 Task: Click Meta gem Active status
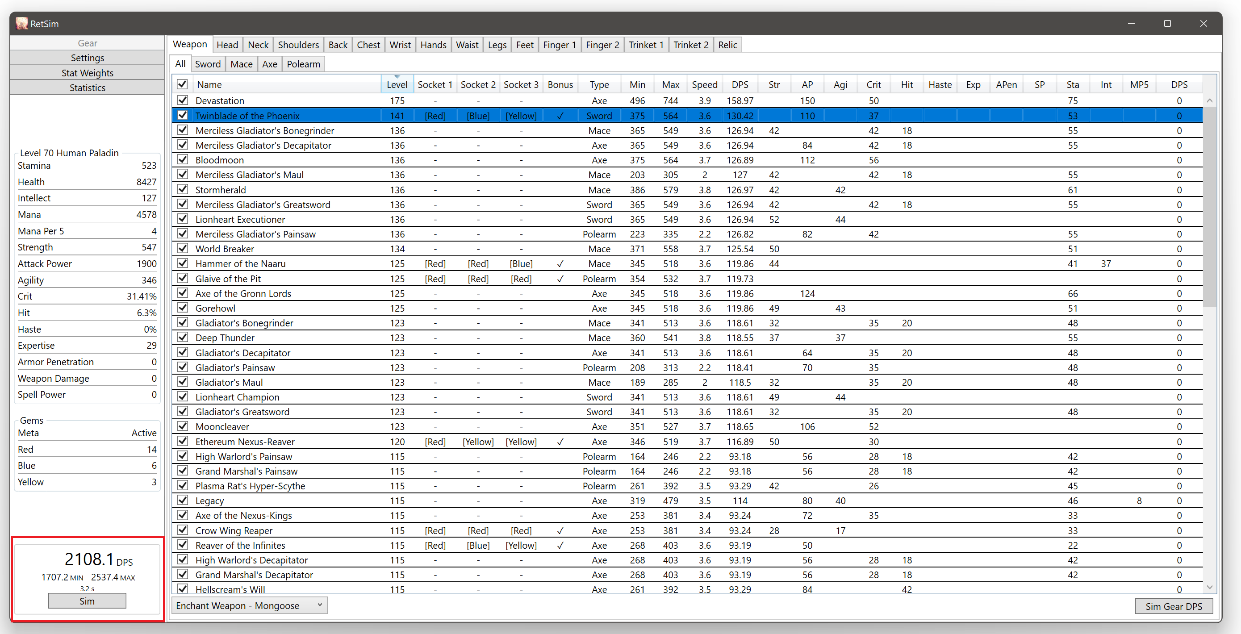coord(143,433)
